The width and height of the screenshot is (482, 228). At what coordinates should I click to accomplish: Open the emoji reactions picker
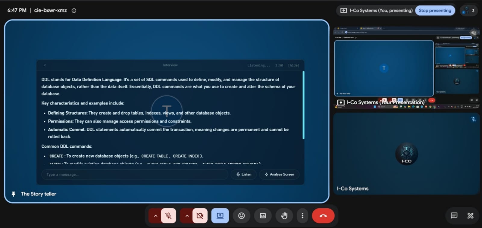(x=241, y=216)
